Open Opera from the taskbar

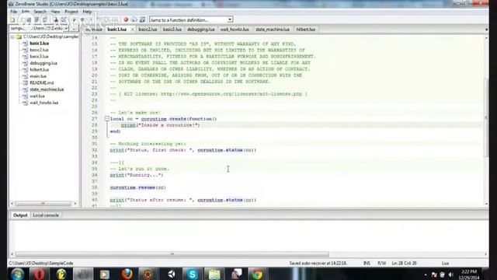point(40,274)
